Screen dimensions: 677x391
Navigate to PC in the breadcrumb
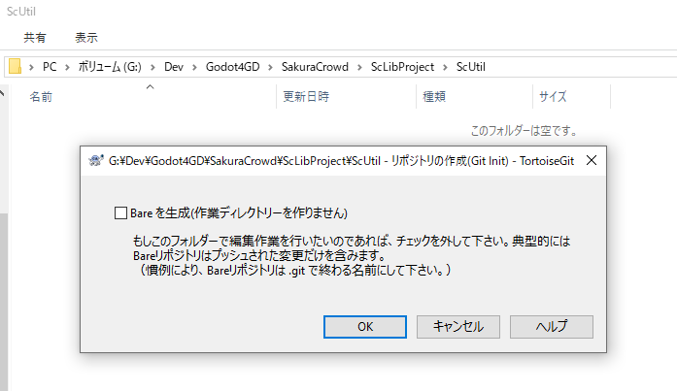[50, 67]
